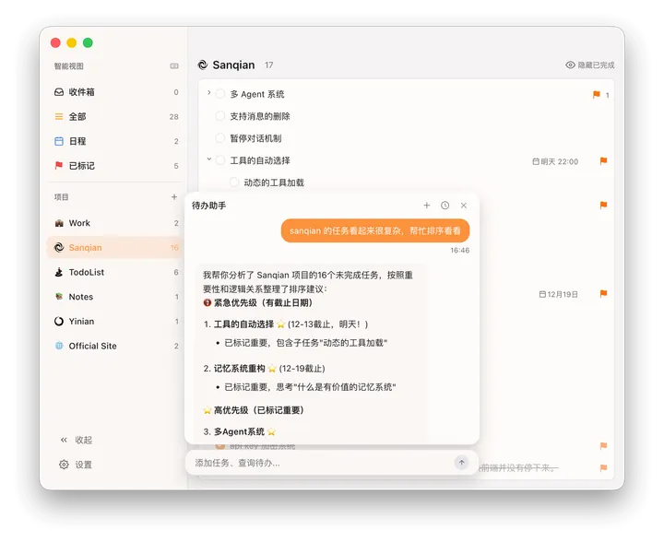Click the red flag icon beside 已标记
The image size is (664, 542).
click(59, 165)
